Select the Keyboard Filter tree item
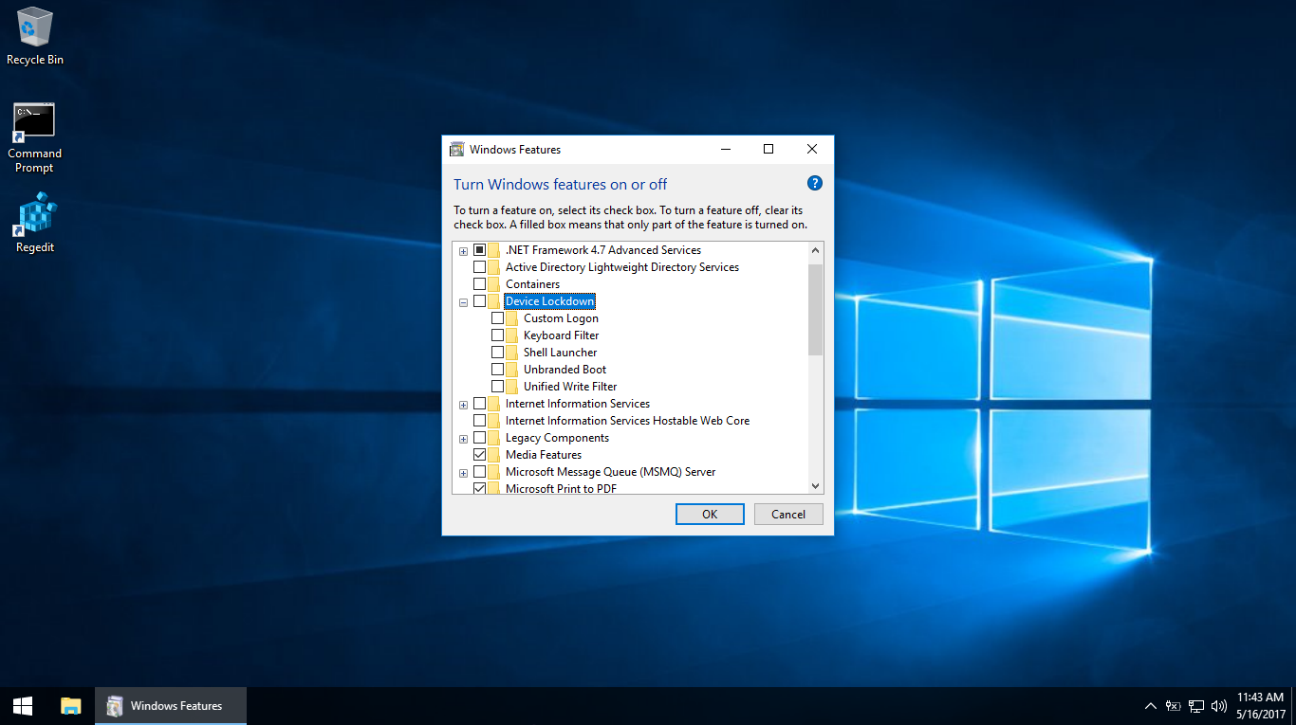 click(x=560, y=335)
